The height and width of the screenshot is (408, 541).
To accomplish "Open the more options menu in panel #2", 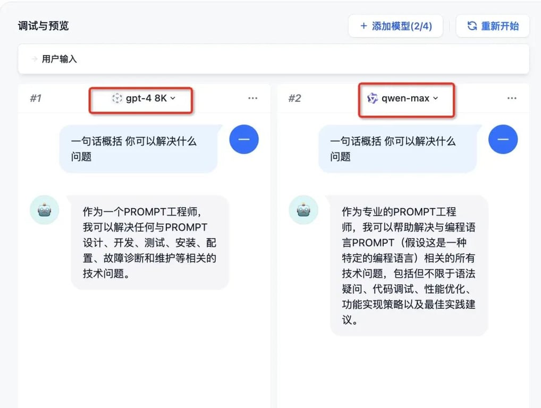I will click(512, 98).
